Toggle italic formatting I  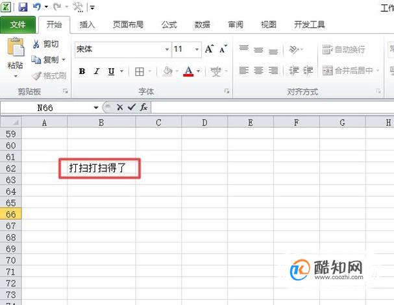[x=97, y=71]
